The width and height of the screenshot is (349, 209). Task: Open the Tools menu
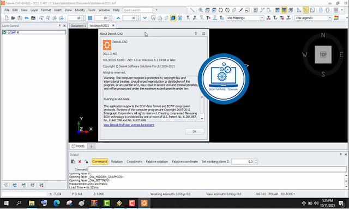[x=92, y=10]
